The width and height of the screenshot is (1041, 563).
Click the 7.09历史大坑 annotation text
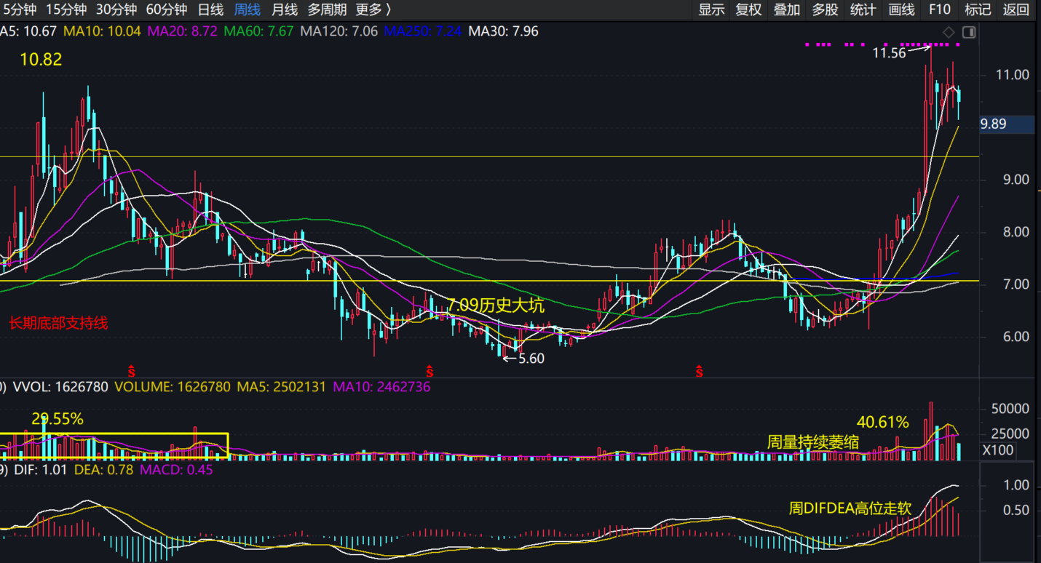click(495, 306)
